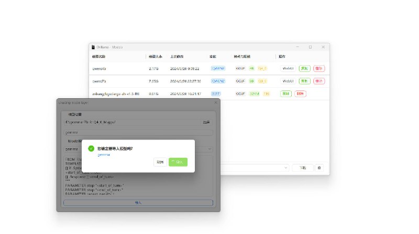The width and height of the screenshot is (419, 234).
Task: Click the gemma link in the confirmation dialog
Action: 103,155
